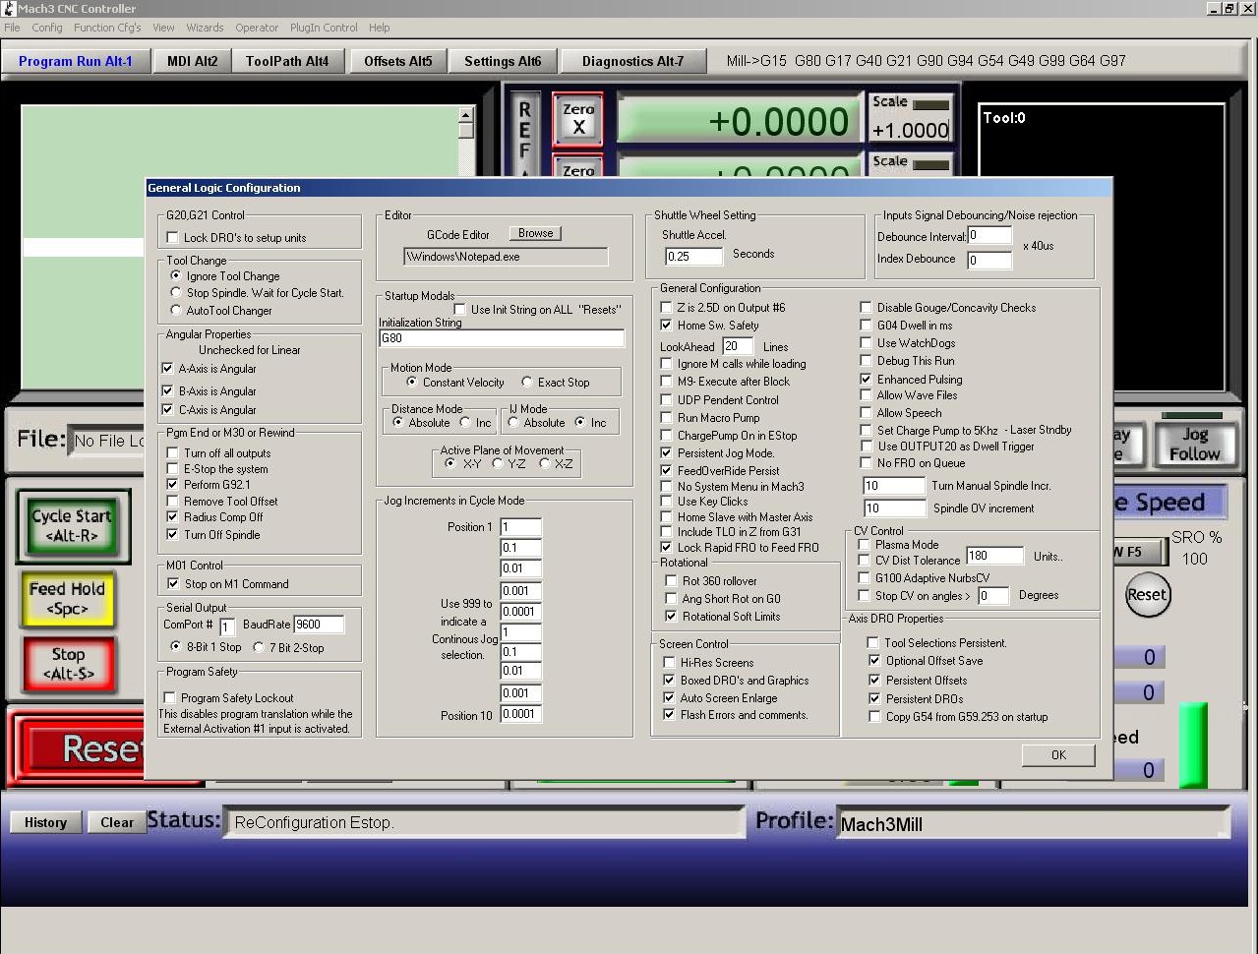Enable Lock DRO's to setup units
The image size is (1258, 954).
173,237
